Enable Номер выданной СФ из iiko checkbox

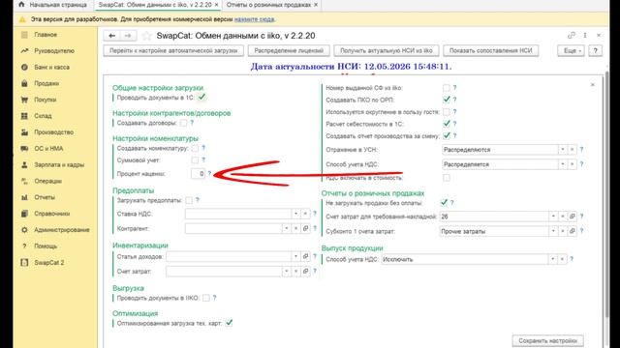coord(447,88)
